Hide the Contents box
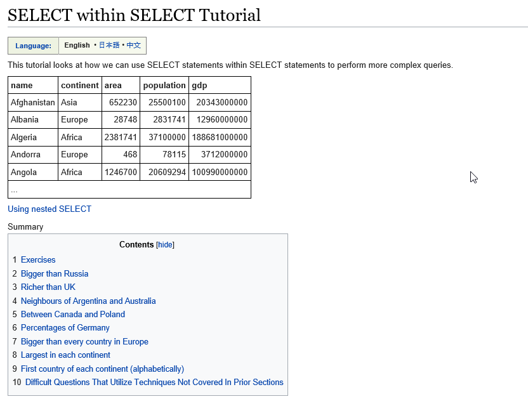Screen dimensions: 528x406 [165, 244]
